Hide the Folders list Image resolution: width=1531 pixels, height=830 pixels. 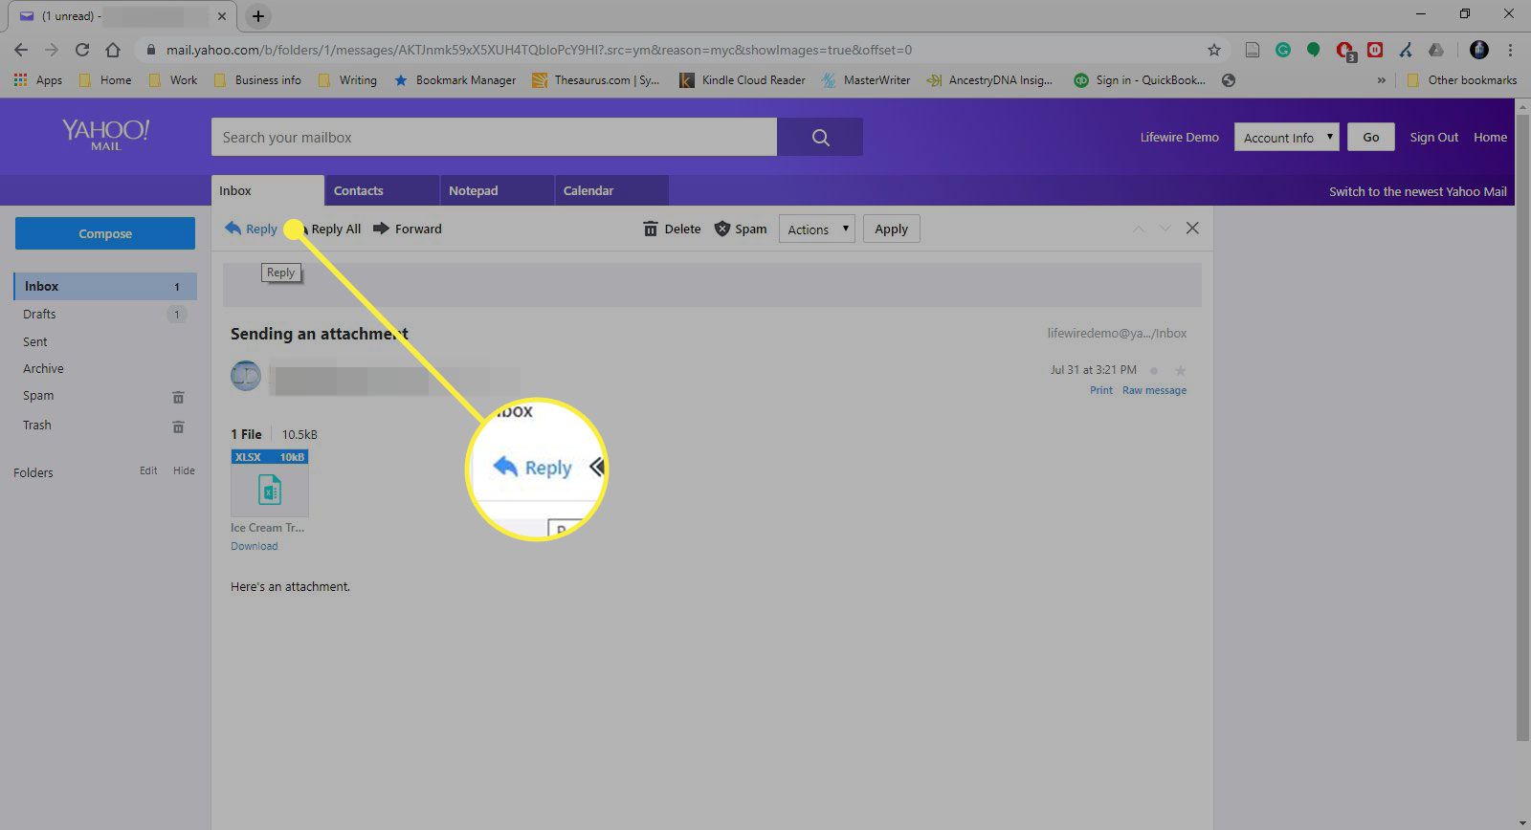coord(184,470)
